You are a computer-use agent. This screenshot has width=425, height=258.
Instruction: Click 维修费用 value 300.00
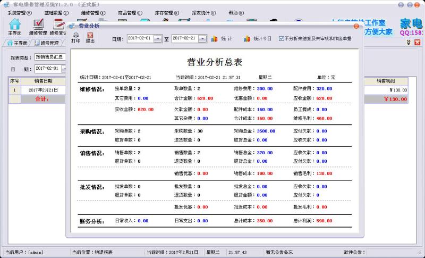click(265, 89)
